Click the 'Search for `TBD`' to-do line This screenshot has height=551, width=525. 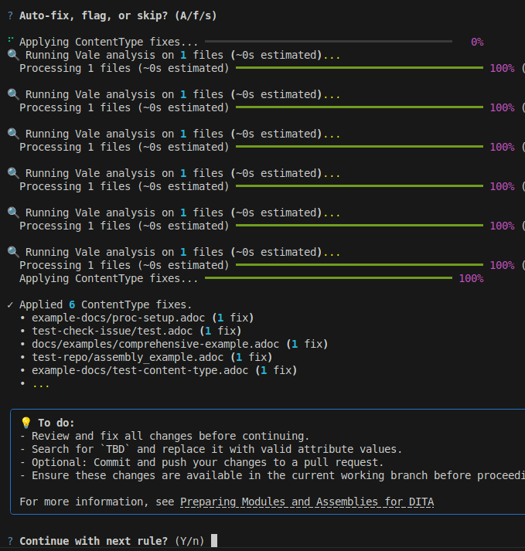pyautogui.click(x=210, y=449)
